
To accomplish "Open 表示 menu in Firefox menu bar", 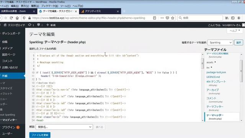I will point(25,6).
